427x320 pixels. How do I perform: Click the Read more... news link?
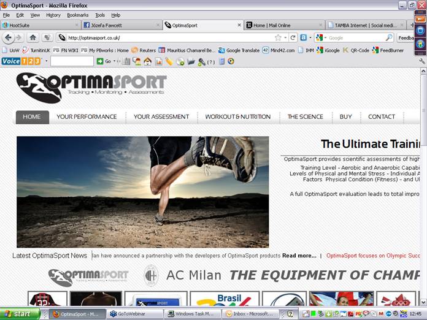pos(299,256)
